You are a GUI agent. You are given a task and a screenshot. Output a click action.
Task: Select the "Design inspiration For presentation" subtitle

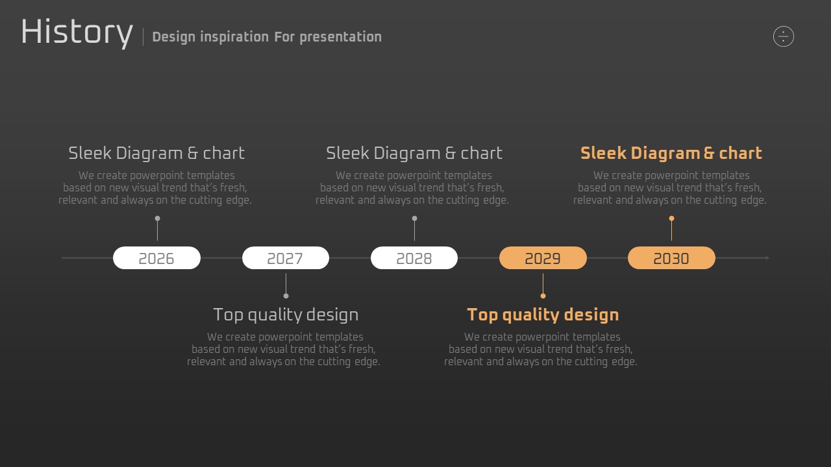point(267,37)
